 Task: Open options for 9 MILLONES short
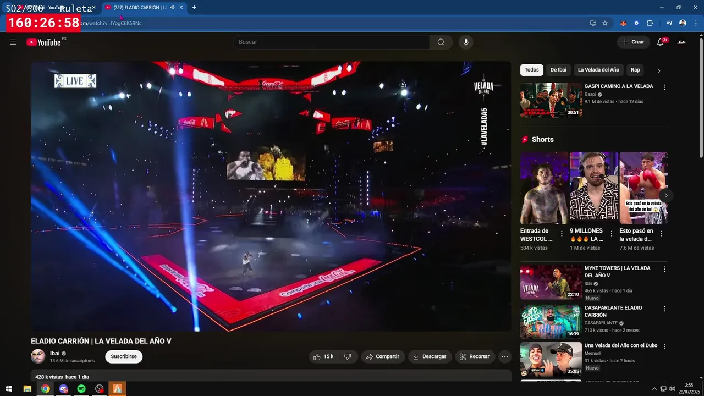point(611,234)
